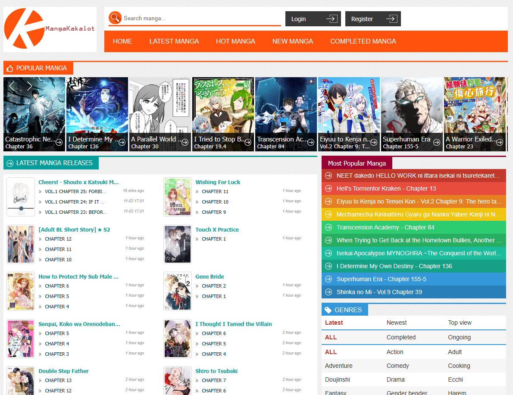Choose the Top view sort option

460,323
